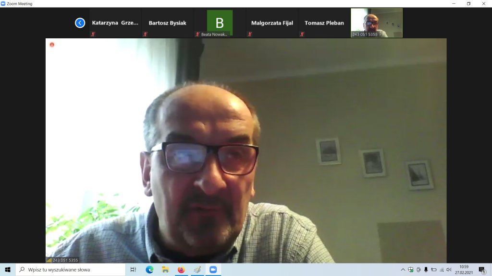492x276 pixels.
Task: Select Bartosz Bysiak participant tile
Action: point(168,23)
